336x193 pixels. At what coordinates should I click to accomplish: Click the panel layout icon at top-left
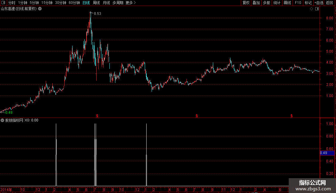(3, 3)
